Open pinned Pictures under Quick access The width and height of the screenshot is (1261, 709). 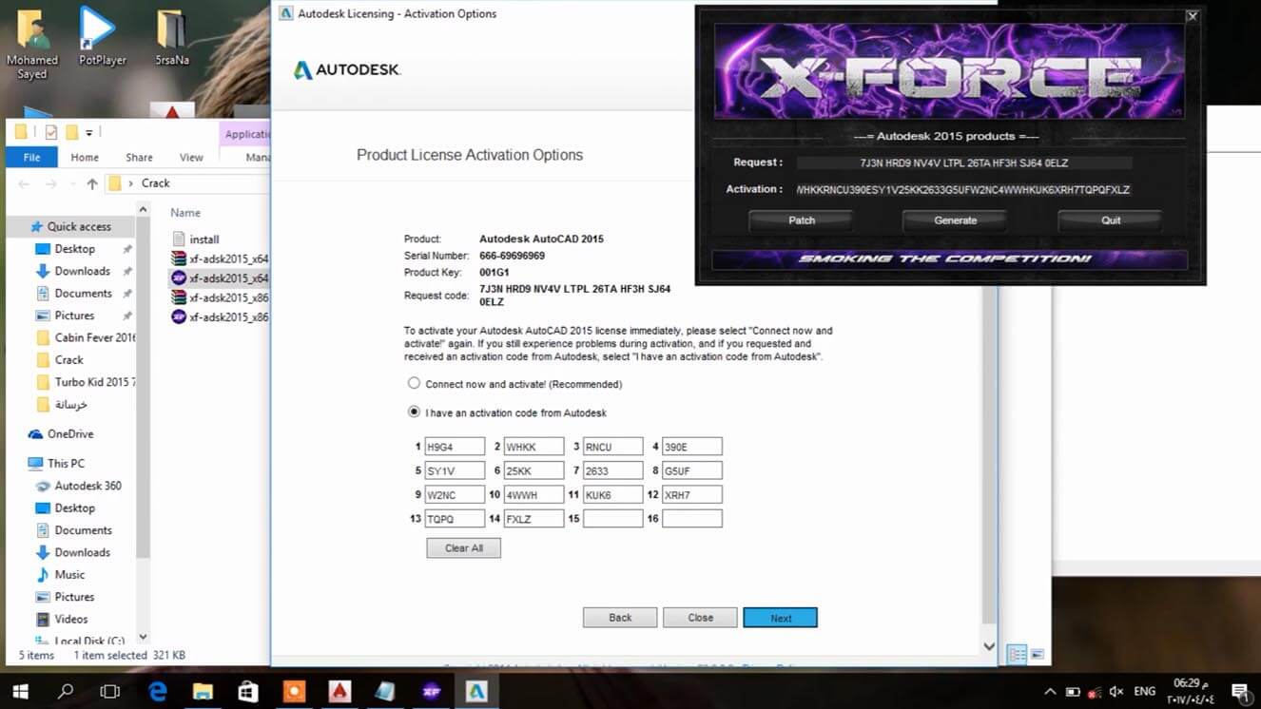(x=74, y=316)
